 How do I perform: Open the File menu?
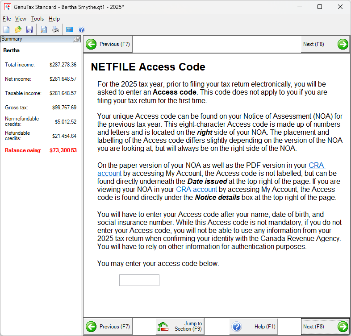pyautogui.click(x=7, y=19)
